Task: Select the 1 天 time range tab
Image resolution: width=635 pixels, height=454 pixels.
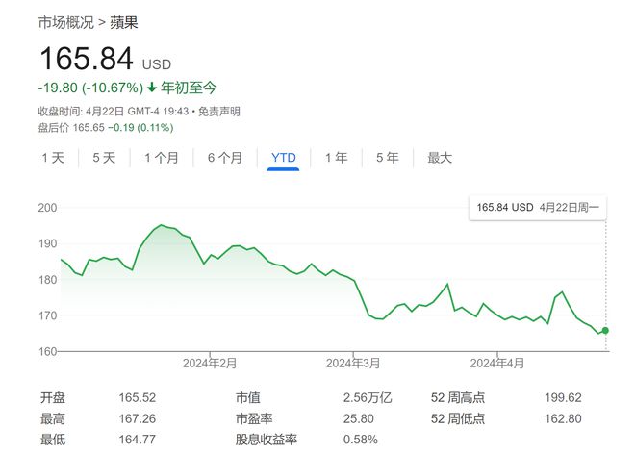Action: pyautogui.click(x=53, y=158)
